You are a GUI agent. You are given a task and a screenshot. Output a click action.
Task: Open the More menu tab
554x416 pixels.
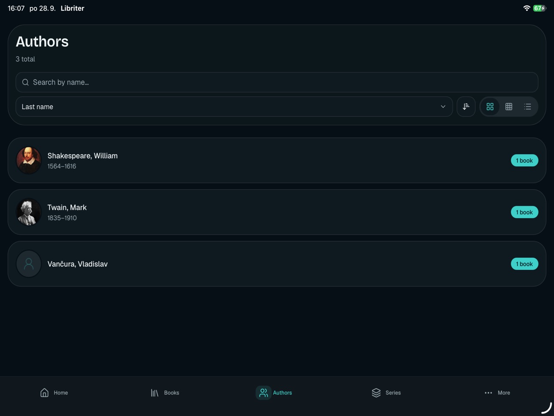point(497,393)
